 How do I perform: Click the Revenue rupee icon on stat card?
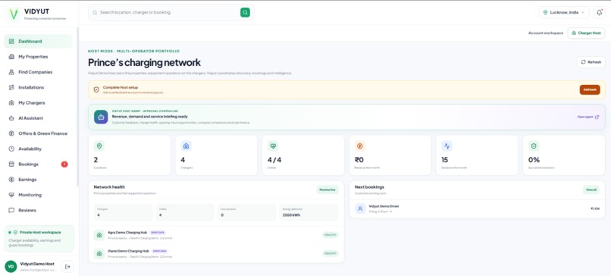click(359, 146)
